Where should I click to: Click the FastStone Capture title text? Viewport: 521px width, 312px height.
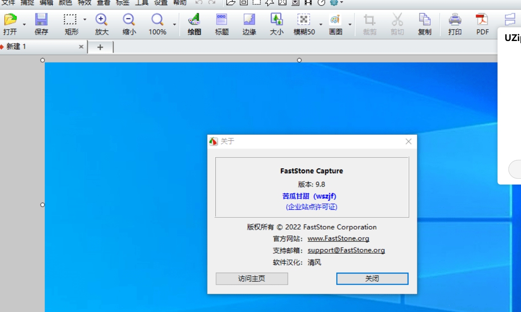click(x=312, y=171)
